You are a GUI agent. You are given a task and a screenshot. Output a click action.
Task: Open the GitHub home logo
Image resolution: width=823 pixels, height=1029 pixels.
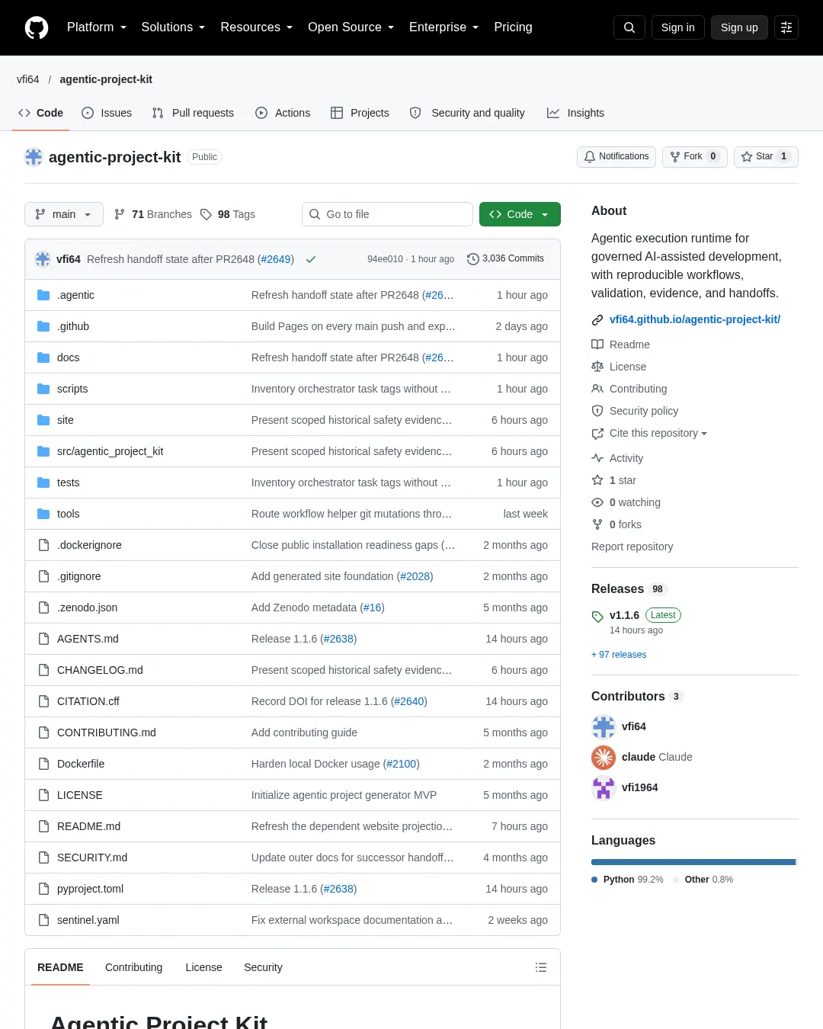(37, 27)
